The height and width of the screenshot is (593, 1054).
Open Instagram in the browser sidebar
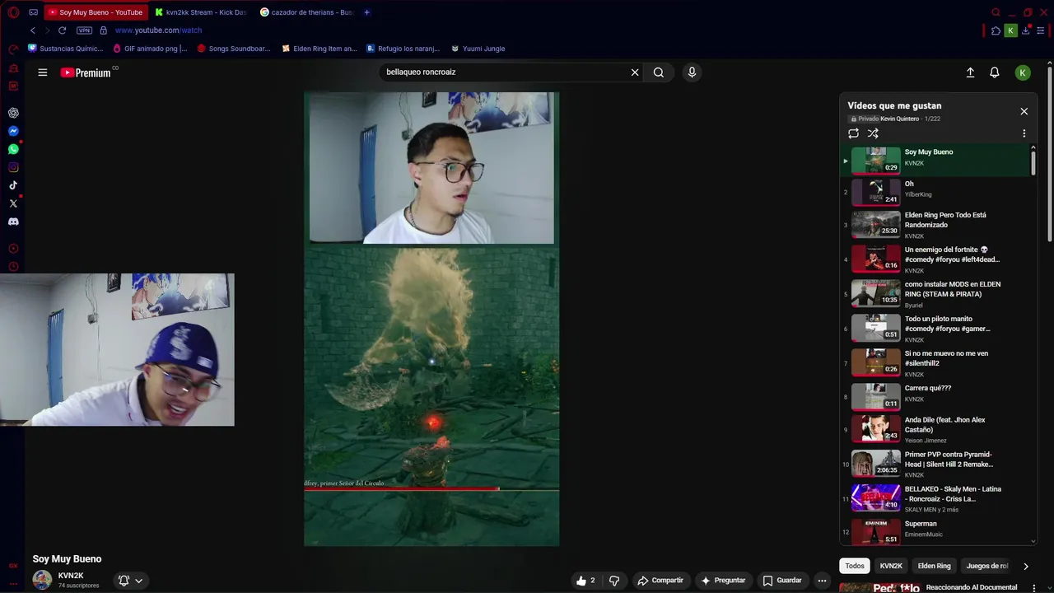[13, 167]
